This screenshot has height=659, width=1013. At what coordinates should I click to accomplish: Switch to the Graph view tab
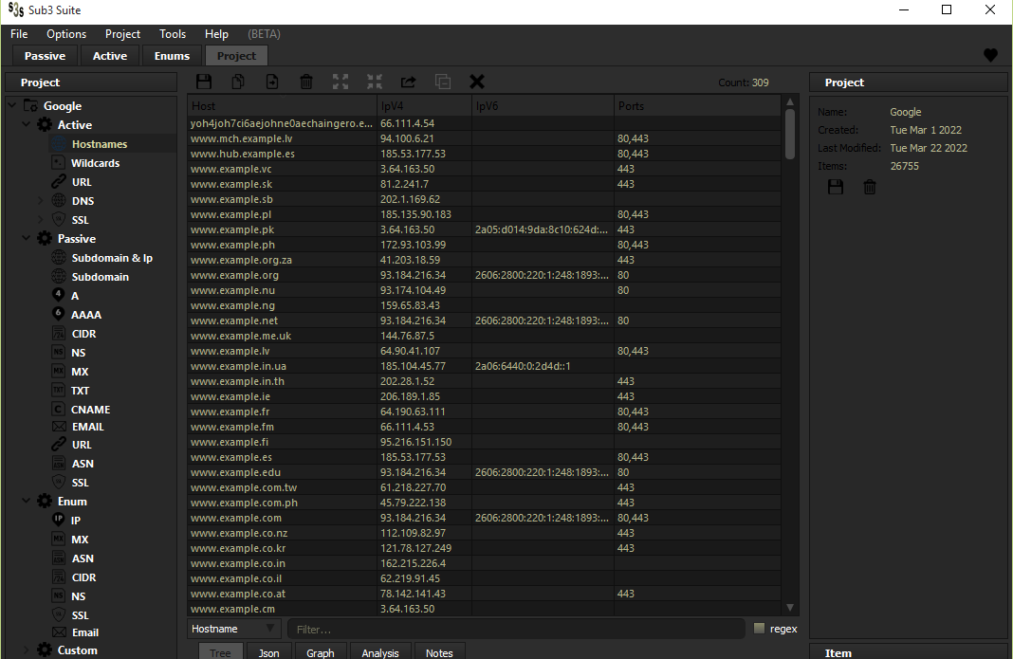pos(320,652)
